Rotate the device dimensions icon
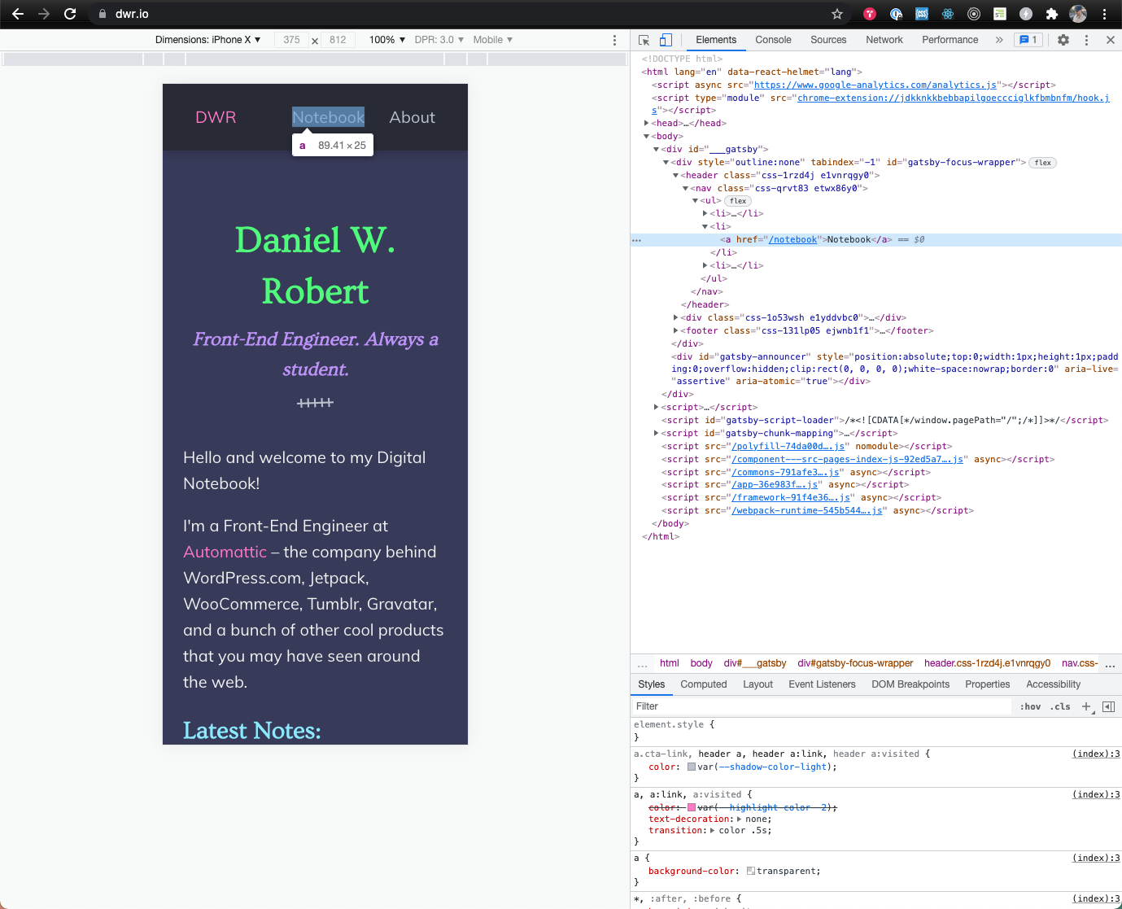1122x909 pixels. 315,41
